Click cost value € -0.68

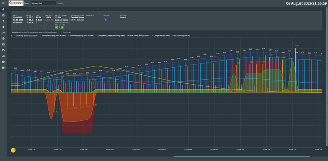coord(39,20)
